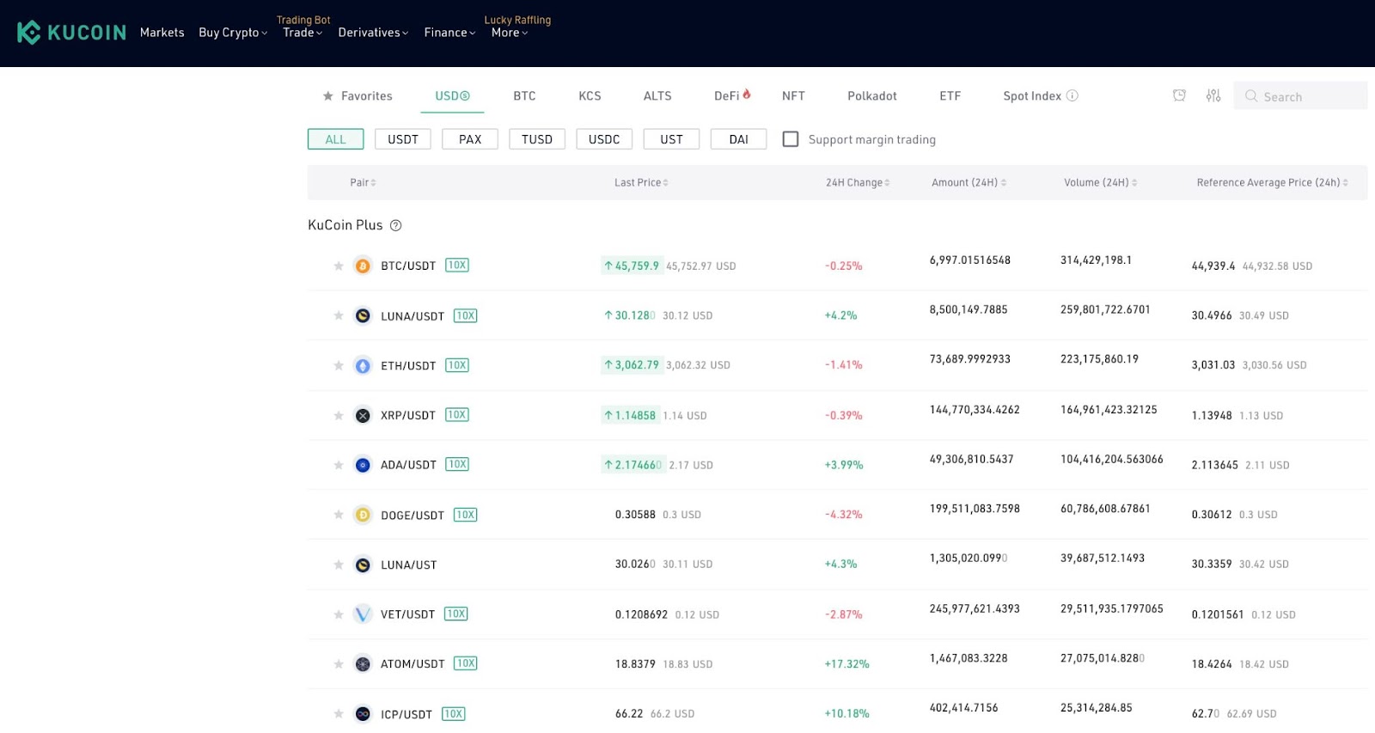1375x733 pixels.
Task: Filter by TUSD
Action: [537, 139]
